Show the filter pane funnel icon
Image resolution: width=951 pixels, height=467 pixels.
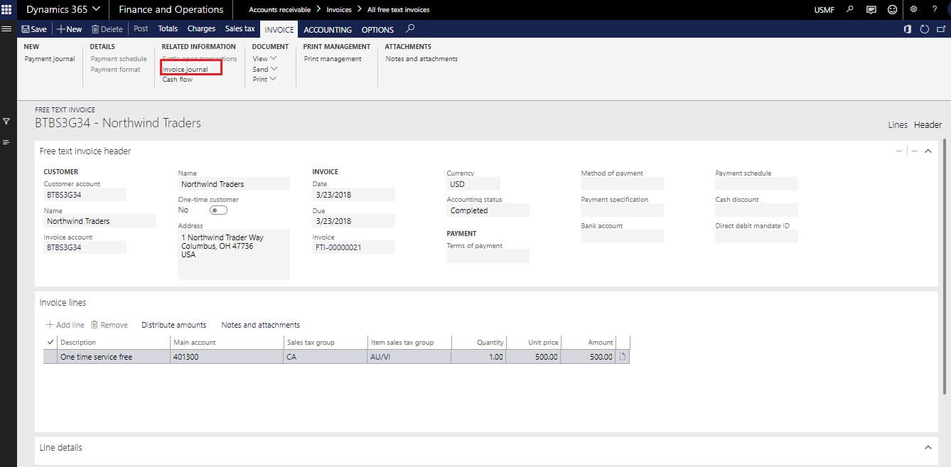pyautogui.click(x=6, y=122)
